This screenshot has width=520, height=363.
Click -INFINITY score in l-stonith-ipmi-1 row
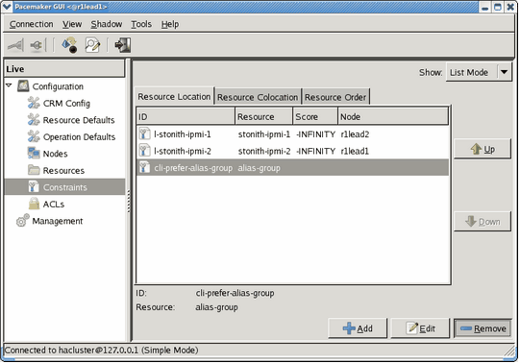pyautogui.click(x=315, y=134)
